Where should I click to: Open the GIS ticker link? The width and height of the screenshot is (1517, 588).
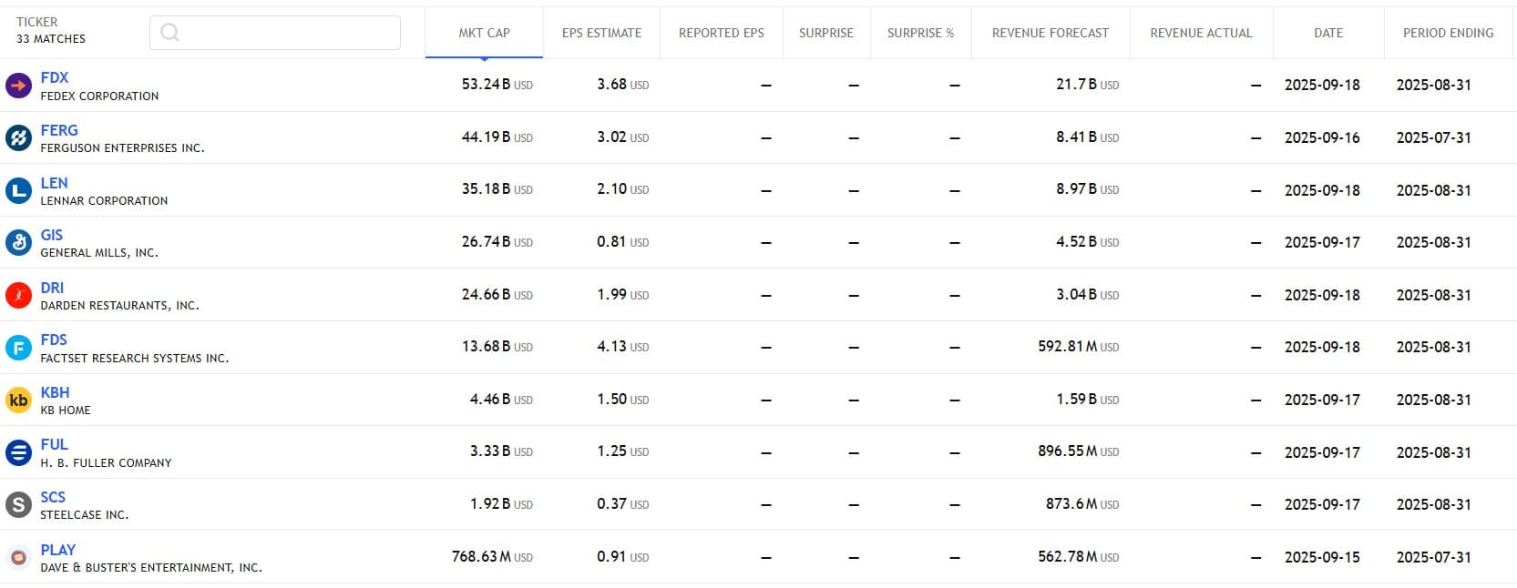click(x=52, y=236)
